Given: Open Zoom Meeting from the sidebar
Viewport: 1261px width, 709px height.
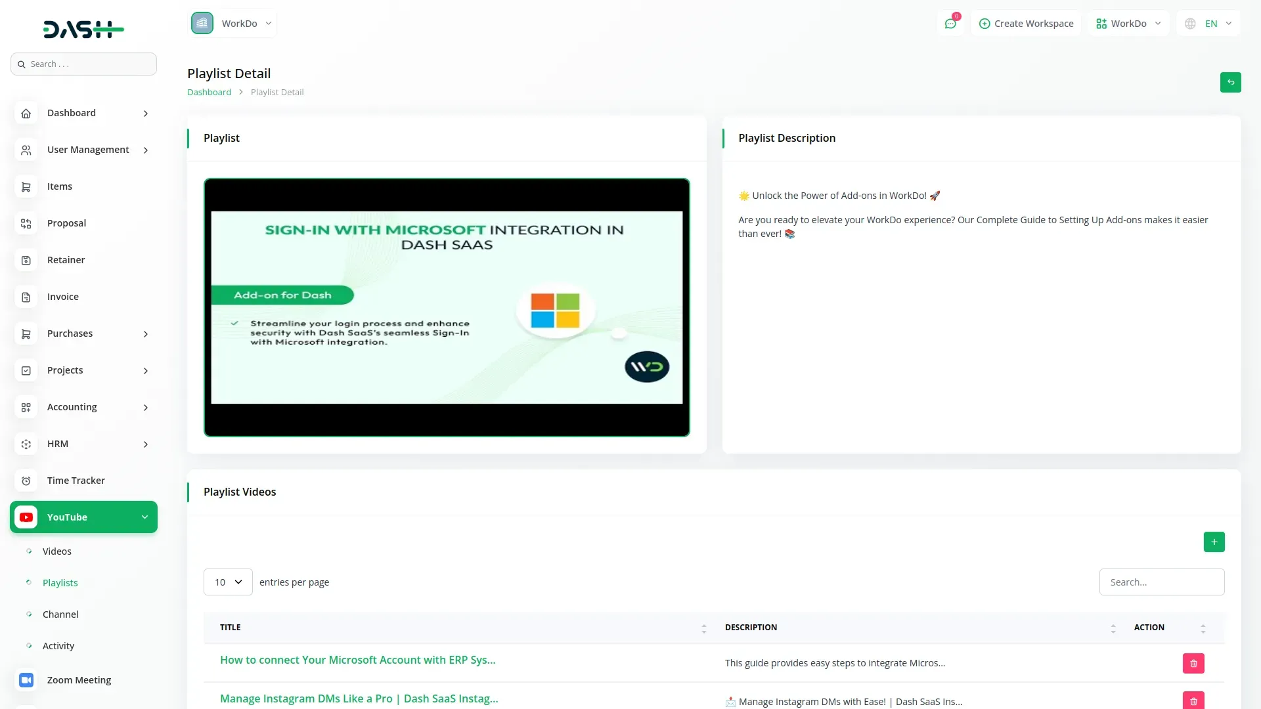Looking at the screenshot, I should coord(79,680).
